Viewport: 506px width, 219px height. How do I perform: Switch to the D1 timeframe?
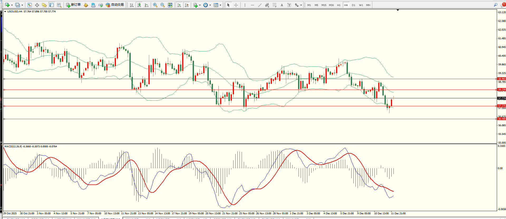click(x=353, y=5)
